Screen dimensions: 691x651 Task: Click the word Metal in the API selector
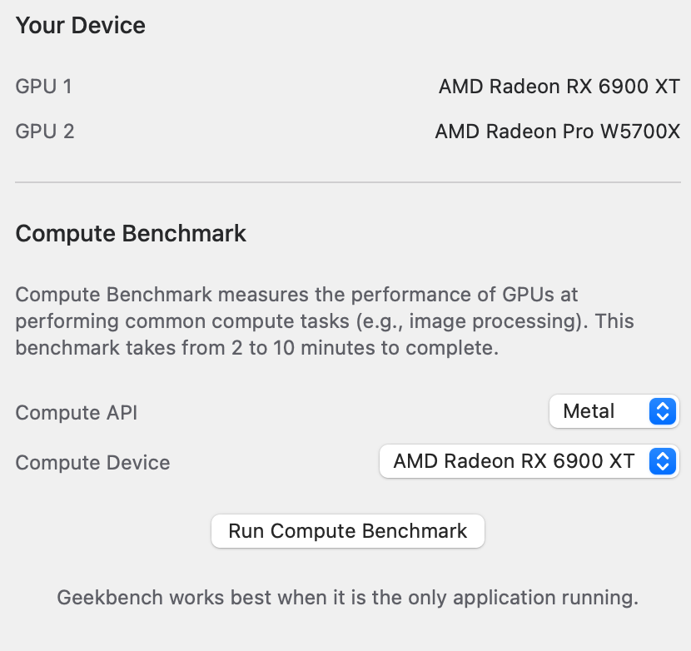pyautogui.click(x=589, y=411)
